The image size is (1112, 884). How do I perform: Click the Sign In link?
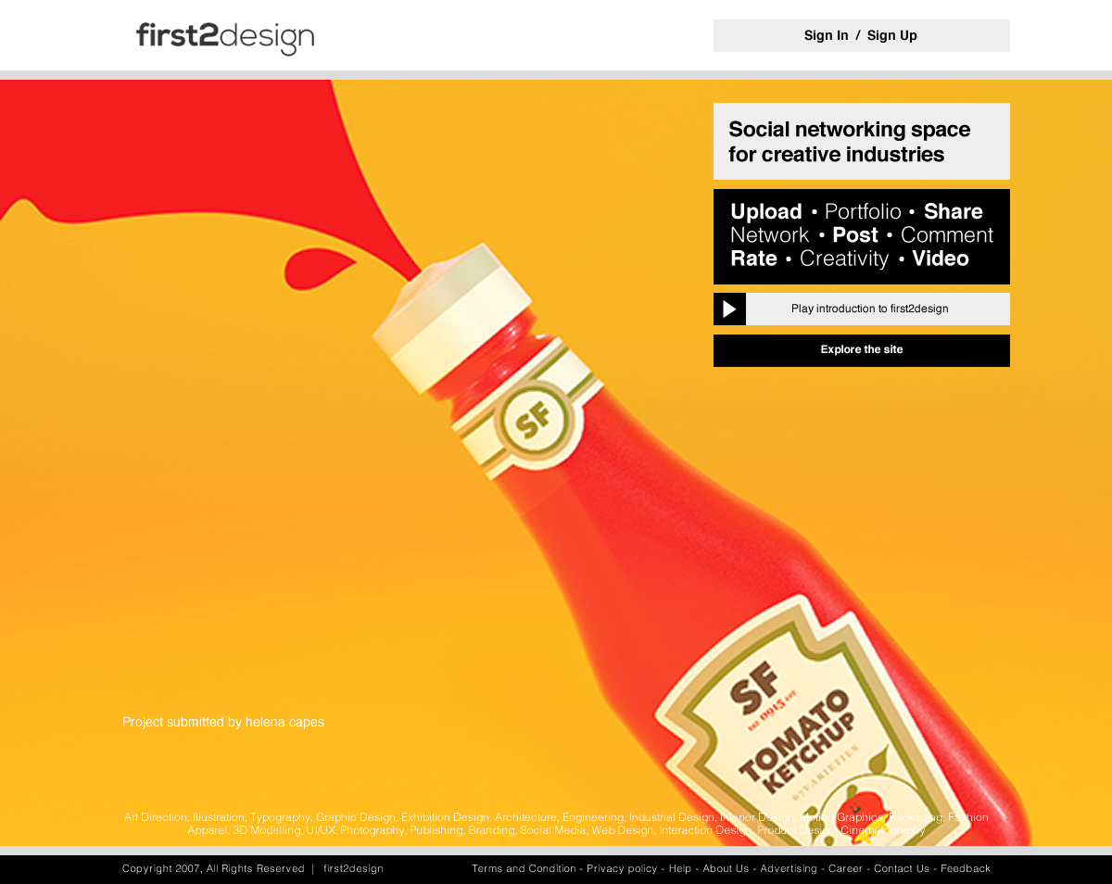826,35
